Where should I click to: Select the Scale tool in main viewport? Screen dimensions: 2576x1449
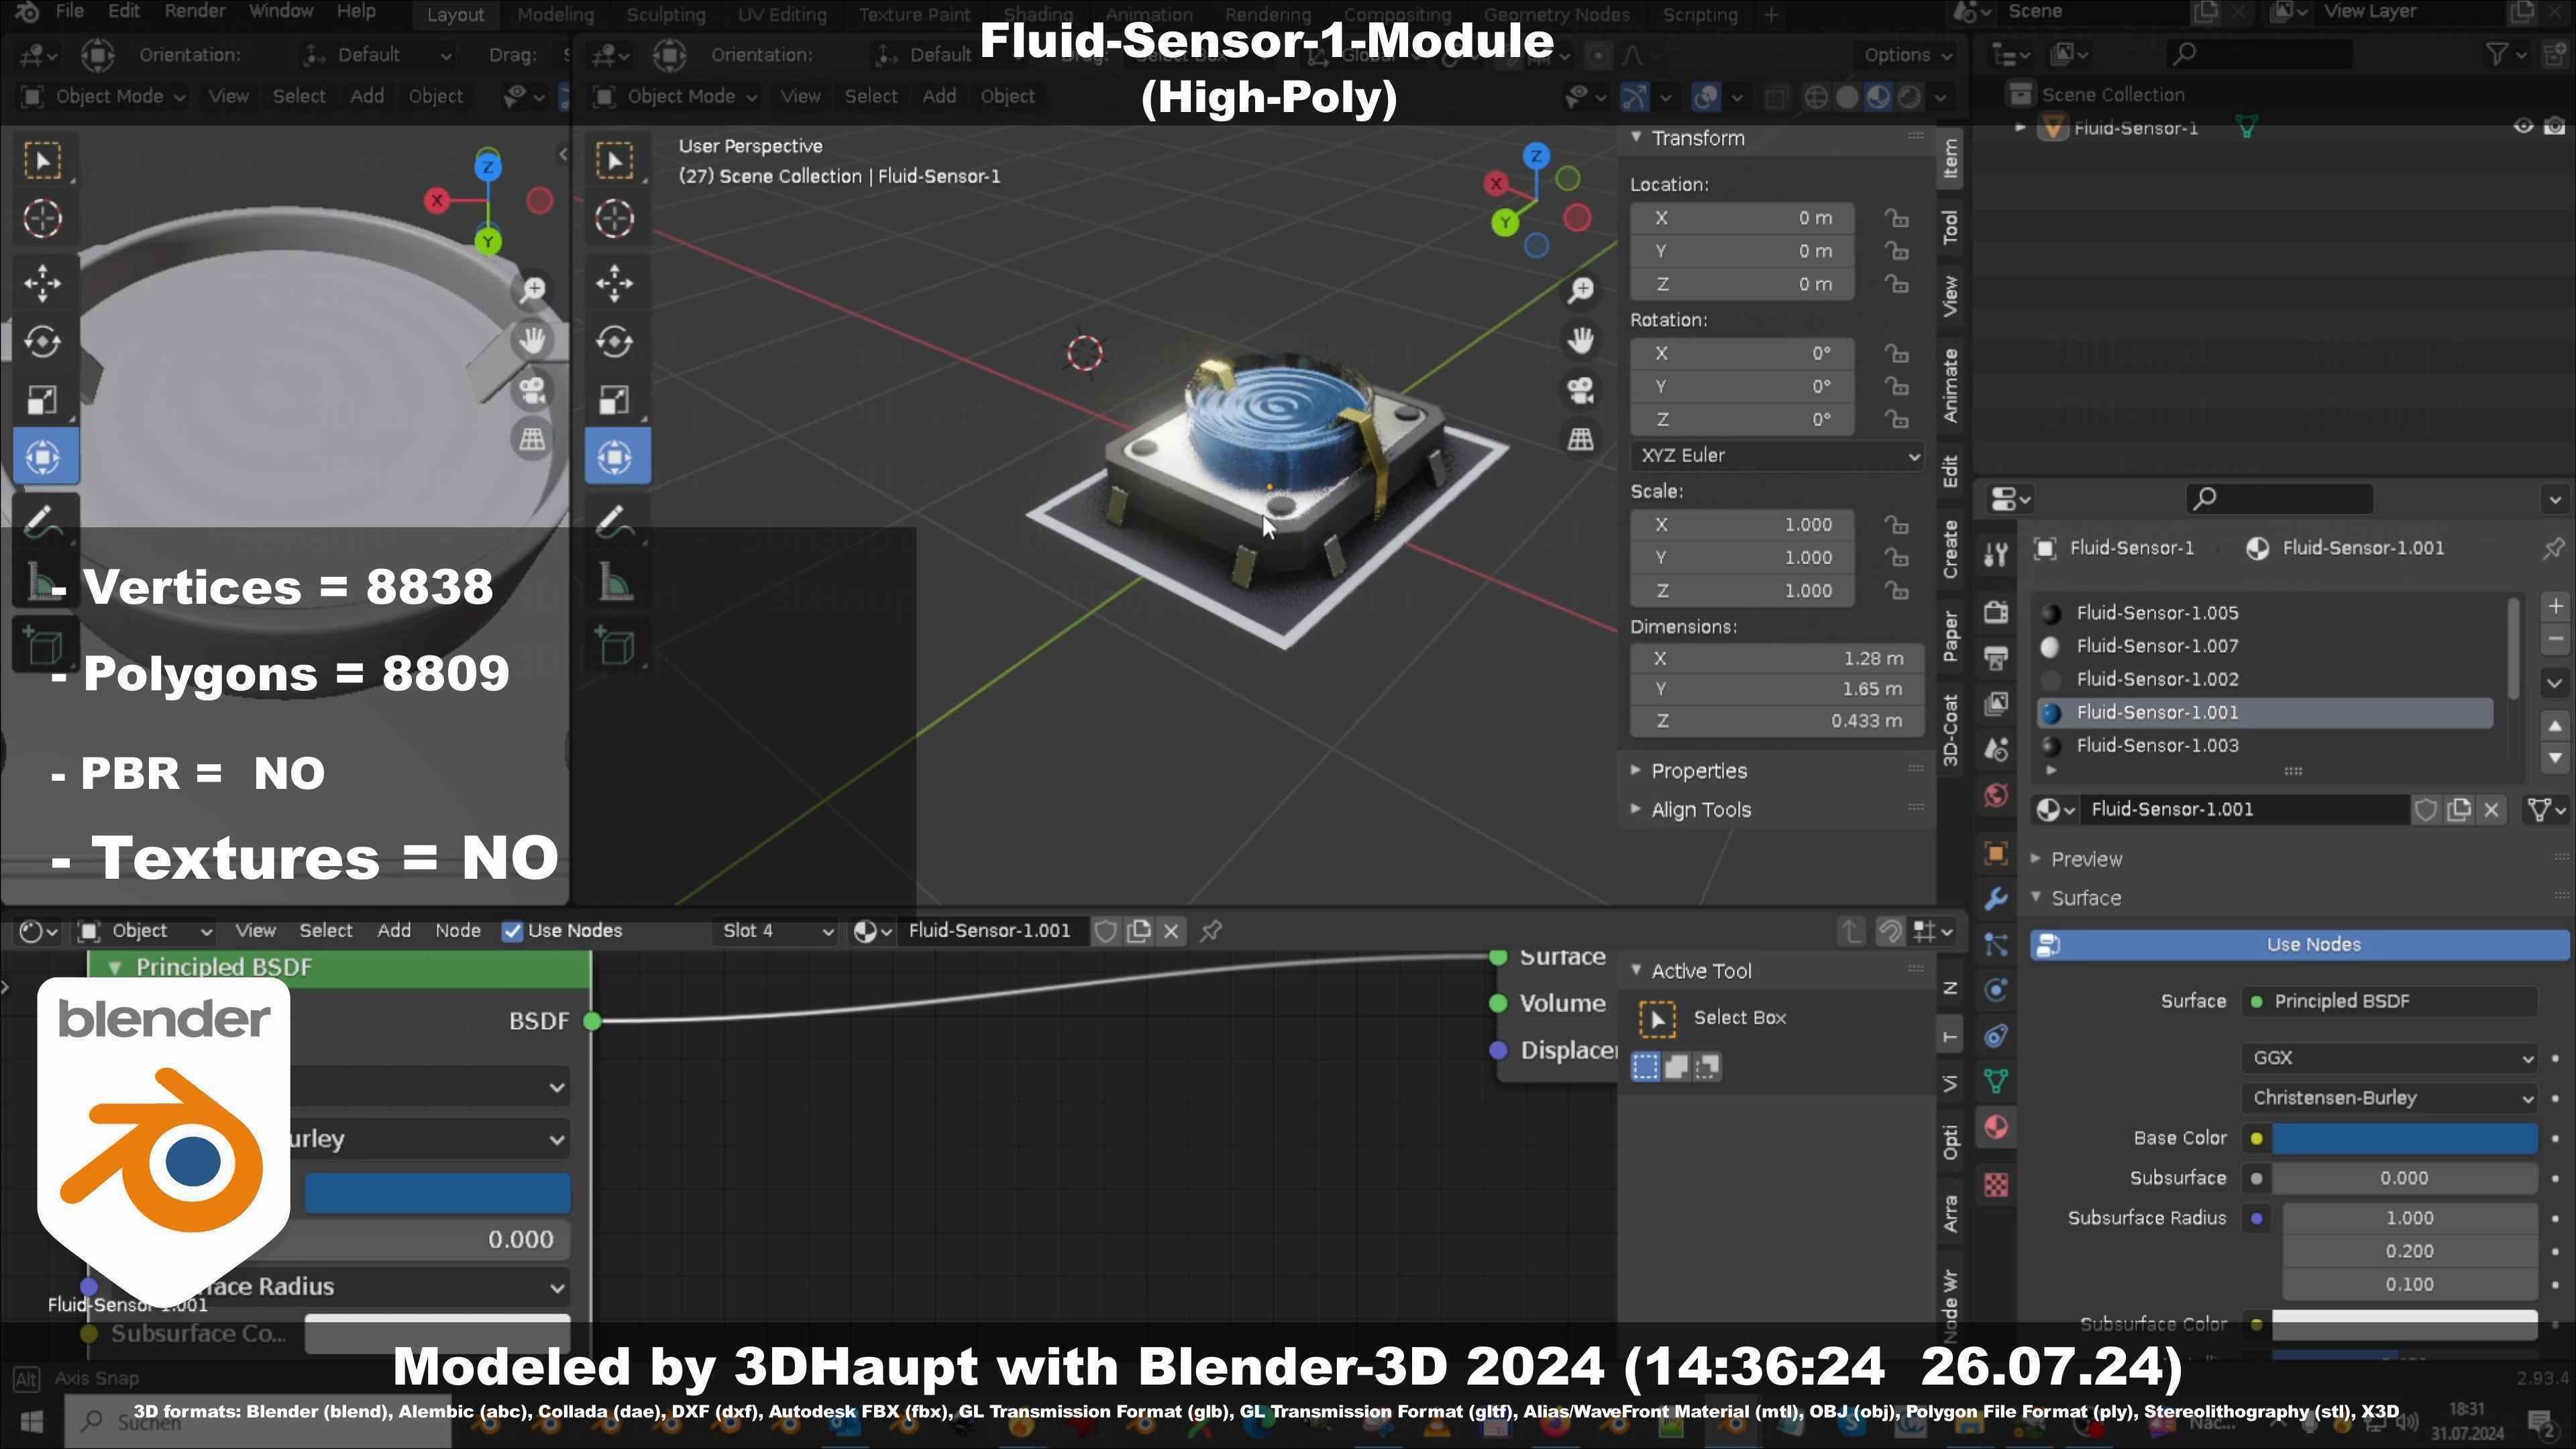coord(614,400)
